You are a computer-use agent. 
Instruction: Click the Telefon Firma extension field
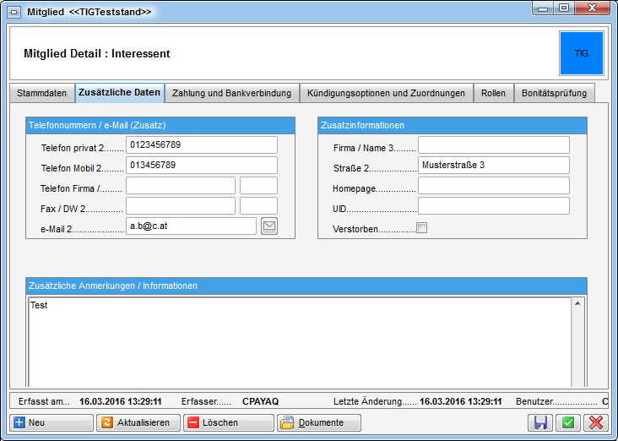[x=258, y=185]
